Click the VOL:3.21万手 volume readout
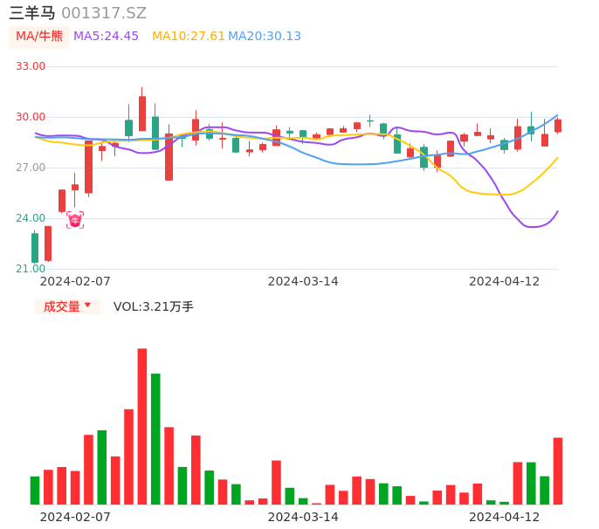Screen dimensions: 599x529 pos(154,306)
